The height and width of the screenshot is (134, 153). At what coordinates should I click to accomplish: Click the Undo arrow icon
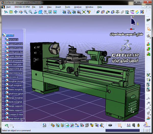coord(6,125)
